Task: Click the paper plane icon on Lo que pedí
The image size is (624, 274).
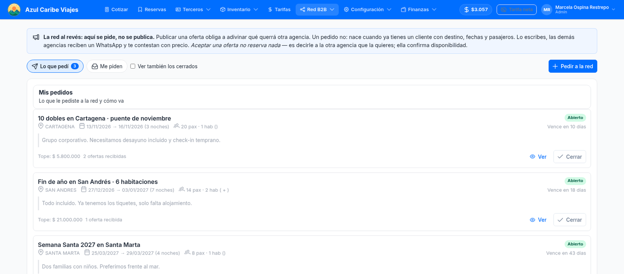Action: point(35,66)
